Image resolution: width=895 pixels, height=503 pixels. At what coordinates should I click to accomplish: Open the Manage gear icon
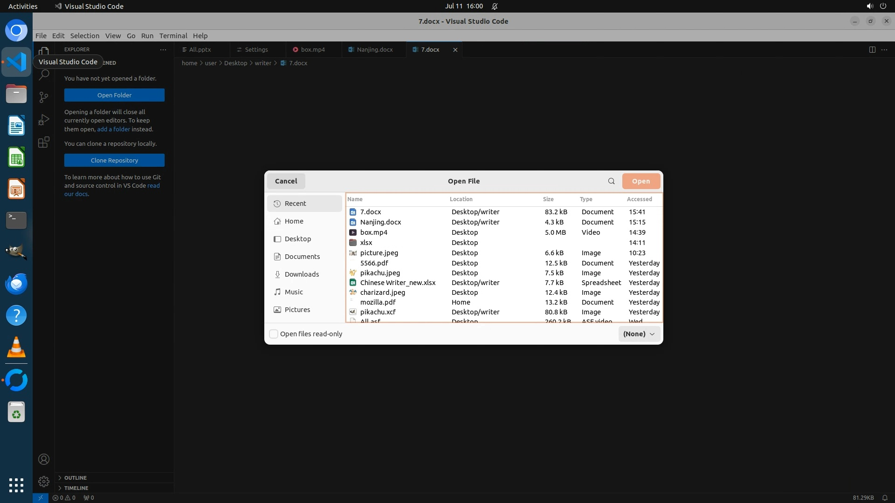pos(44,481)
